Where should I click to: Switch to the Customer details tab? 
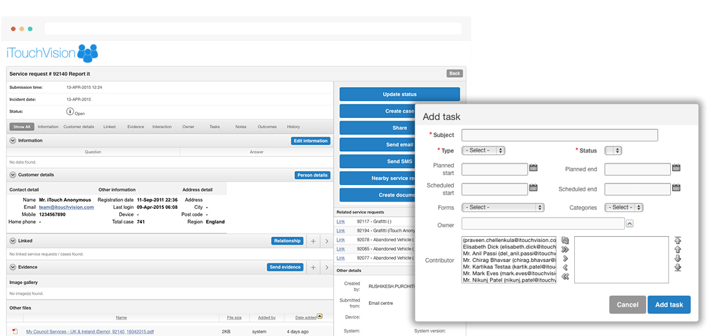pos(78,126)
